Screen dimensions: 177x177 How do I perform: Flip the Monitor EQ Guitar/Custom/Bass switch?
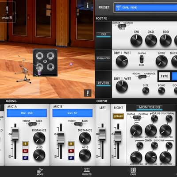coord(137,117)
